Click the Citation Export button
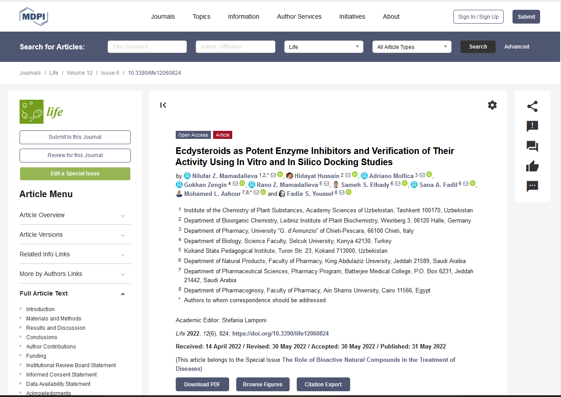 [323, 385]
